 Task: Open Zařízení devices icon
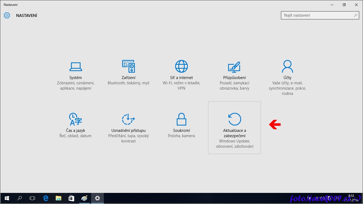129,66
